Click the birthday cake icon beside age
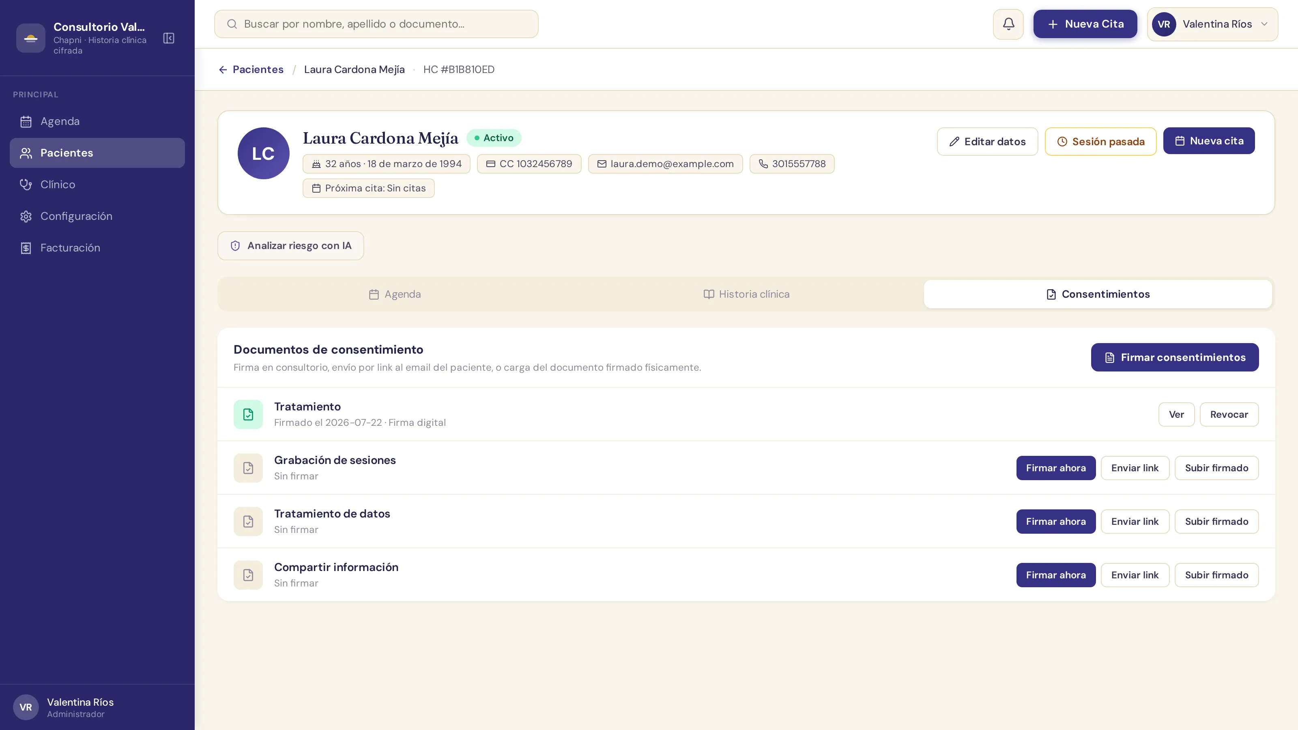The height and width of the screenshot is (730, 1298). (x=316, y=164)
